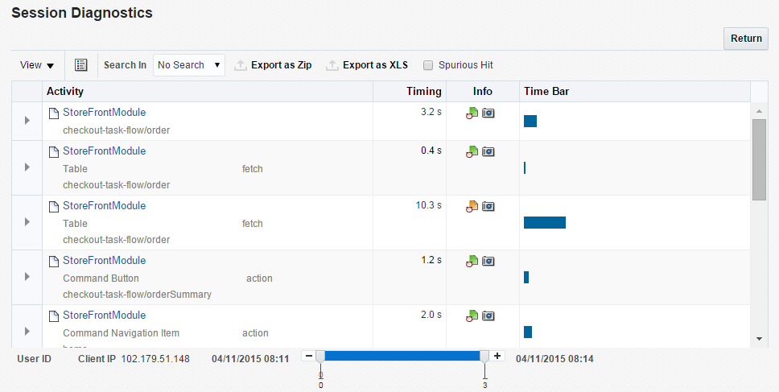Click the time bar for the 10.3 s row
Viewport: 779px width, 392px height.
pyautogui.click(x=545, y=223)
